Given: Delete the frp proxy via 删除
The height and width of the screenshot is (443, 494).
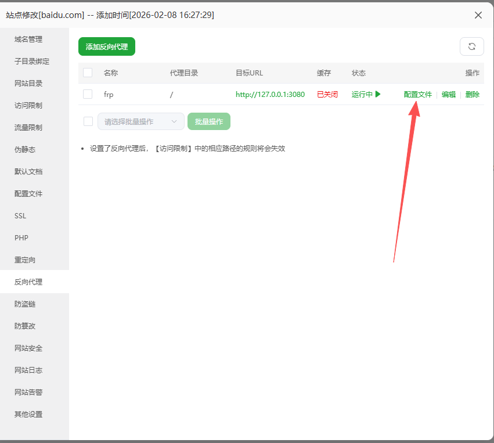Looking at the screenshot, I should click(473, 94).
